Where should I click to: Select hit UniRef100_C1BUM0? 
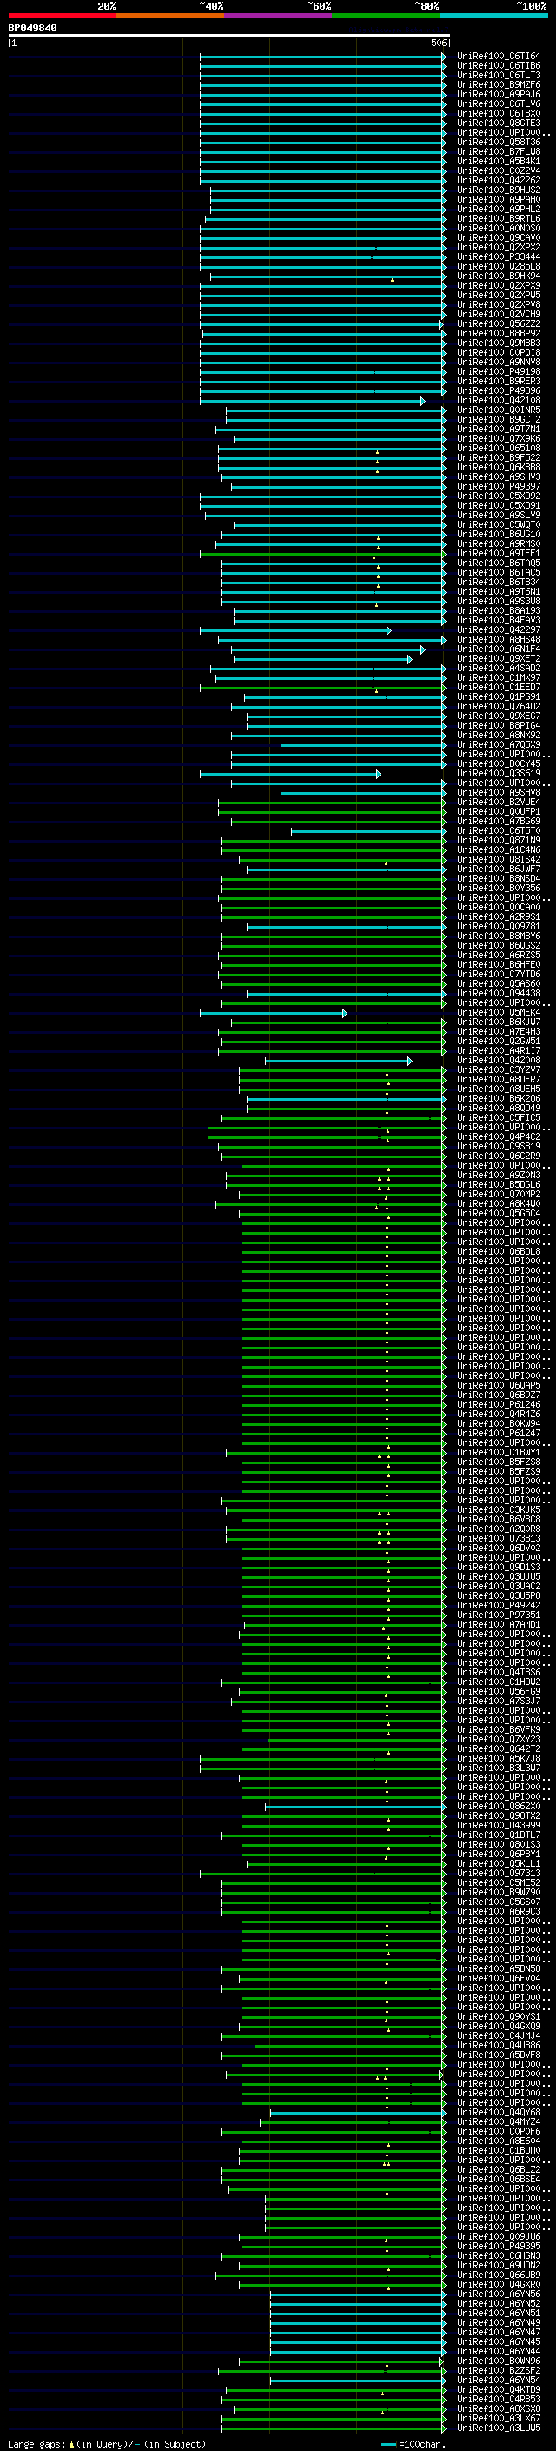pos(499,2150)
